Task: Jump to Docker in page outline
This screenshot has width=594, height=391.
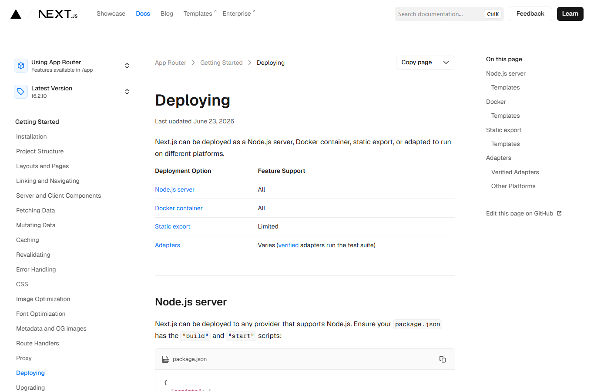Action: coord(496,102)
